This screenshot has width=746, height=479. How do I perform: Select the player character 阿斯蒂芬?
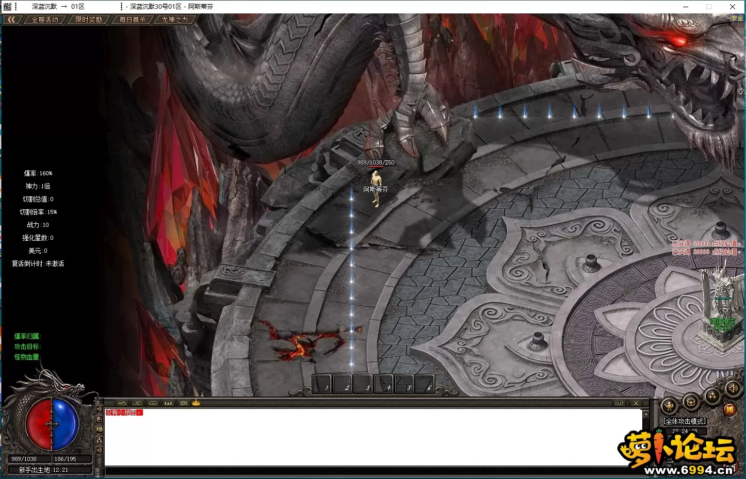[x=377, y=188]
